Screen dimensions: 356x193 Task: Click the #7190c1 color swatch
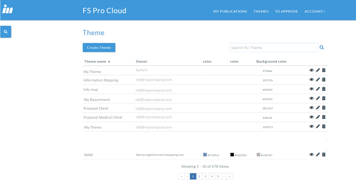pyautogui.click(x=204, y=154)
